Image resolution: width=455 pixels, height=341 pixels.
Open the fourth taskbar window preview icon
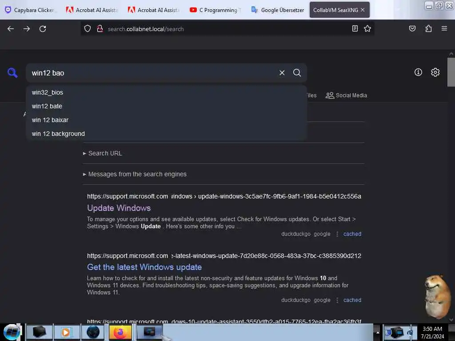pyautogui.click(x=149, y=332)
